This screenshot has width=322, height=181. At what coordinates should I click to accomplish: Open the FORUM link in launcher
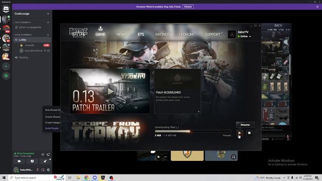[x=187, y=35]
